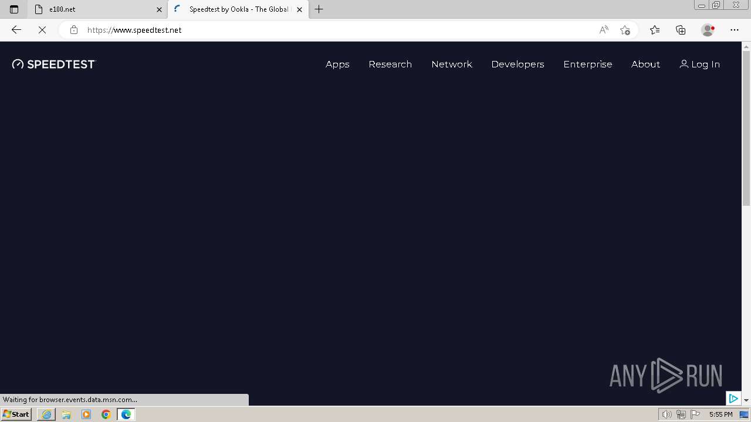The width and height of the screenshot is (751, 422).
Task: View site information lock icon
Action: pyautogui.click(x=73, y=30)
